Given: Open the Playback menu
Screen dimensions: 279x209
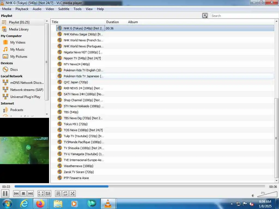Looking at the screenshot, I should point(22,9).
